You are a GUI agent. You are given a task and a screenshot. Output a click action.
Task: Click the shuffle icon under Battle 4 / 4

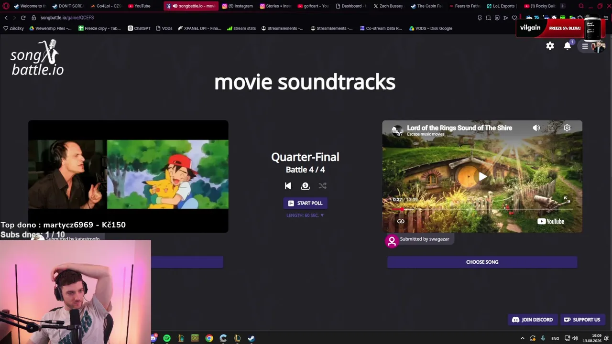pyautogui.click(x=323, y=186)
